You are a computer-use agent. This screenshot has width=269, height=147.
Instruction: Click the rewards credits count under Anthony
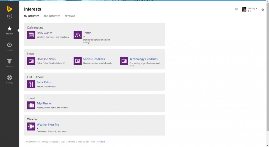pos(249,11)
